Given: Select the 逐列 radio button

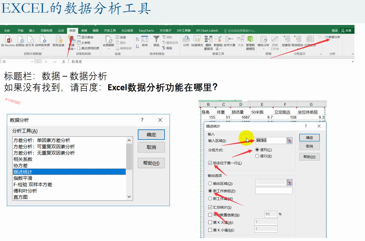Looking at the screenshot, I should pyautogui.click(x=257, y=150).
